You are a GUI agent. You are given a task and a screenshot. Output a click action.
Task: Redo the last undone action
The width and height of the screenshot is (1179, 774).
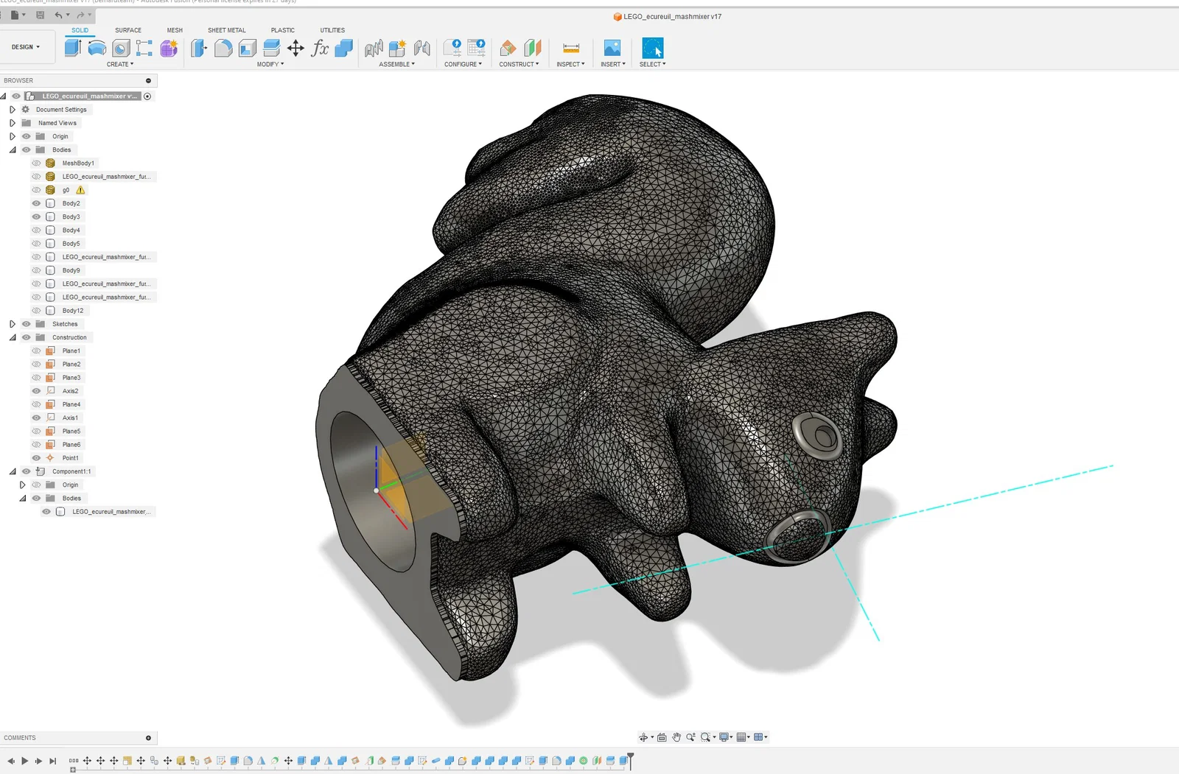click(x=80, y=15)
